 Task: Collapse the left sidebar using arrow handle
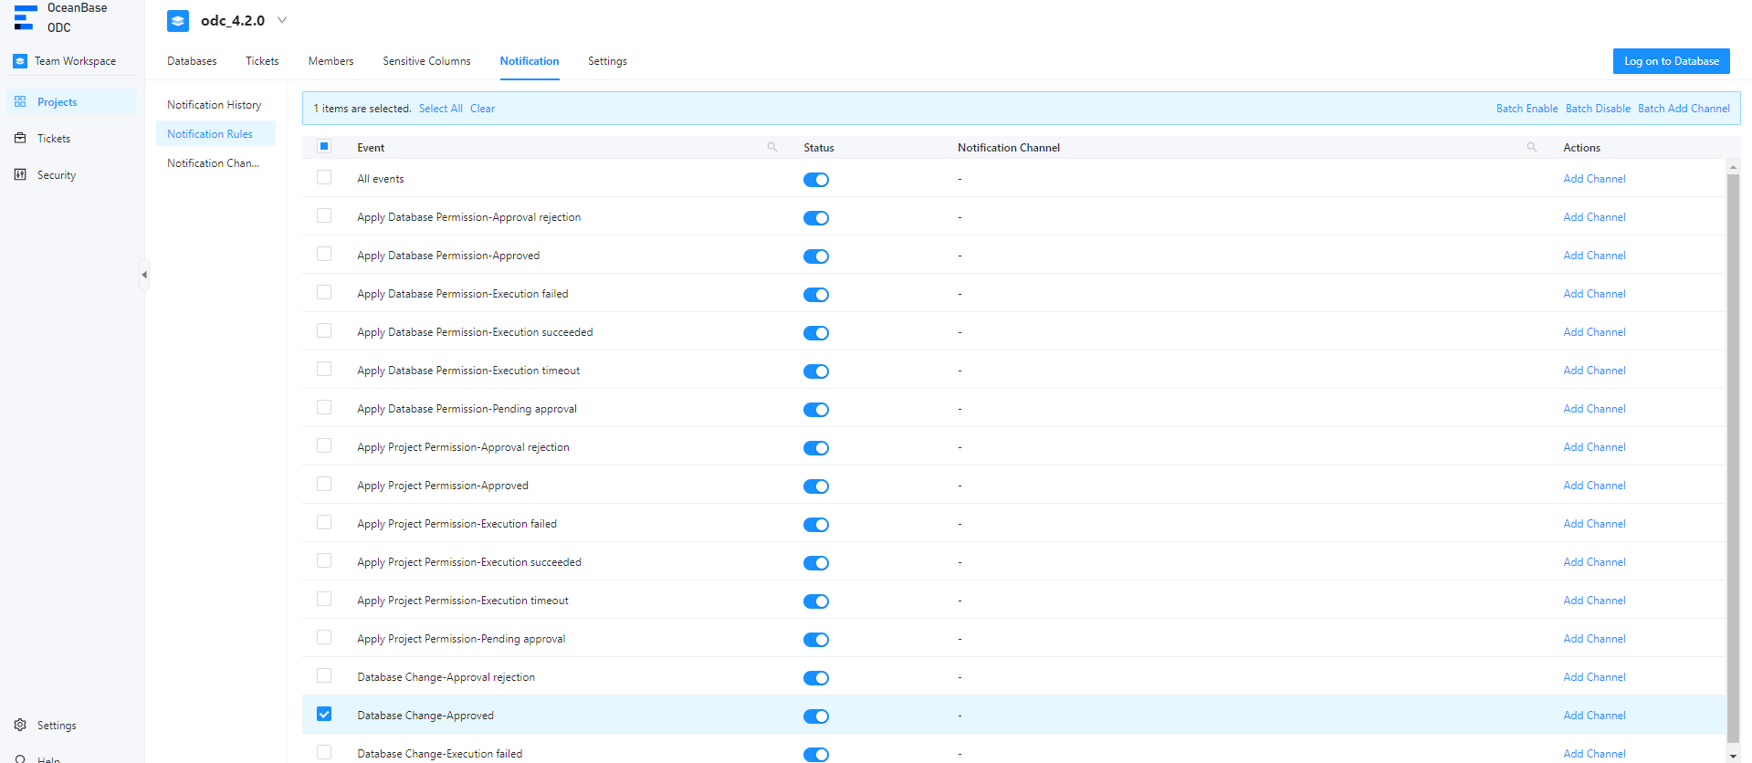coord(143,275)
